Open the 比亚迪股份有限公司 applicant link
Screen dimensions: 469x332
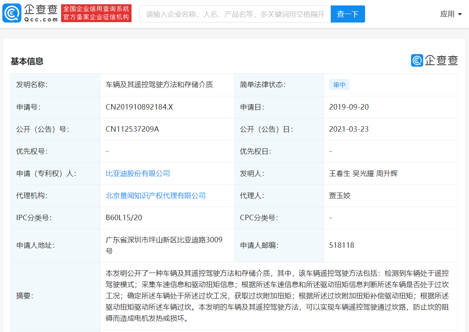point(137,173)
